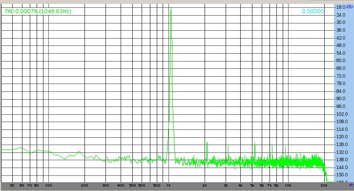Select the -138.0 level axis label
Image resolution: width=354 pixels, height=191 pixels.
coord(341,160)
